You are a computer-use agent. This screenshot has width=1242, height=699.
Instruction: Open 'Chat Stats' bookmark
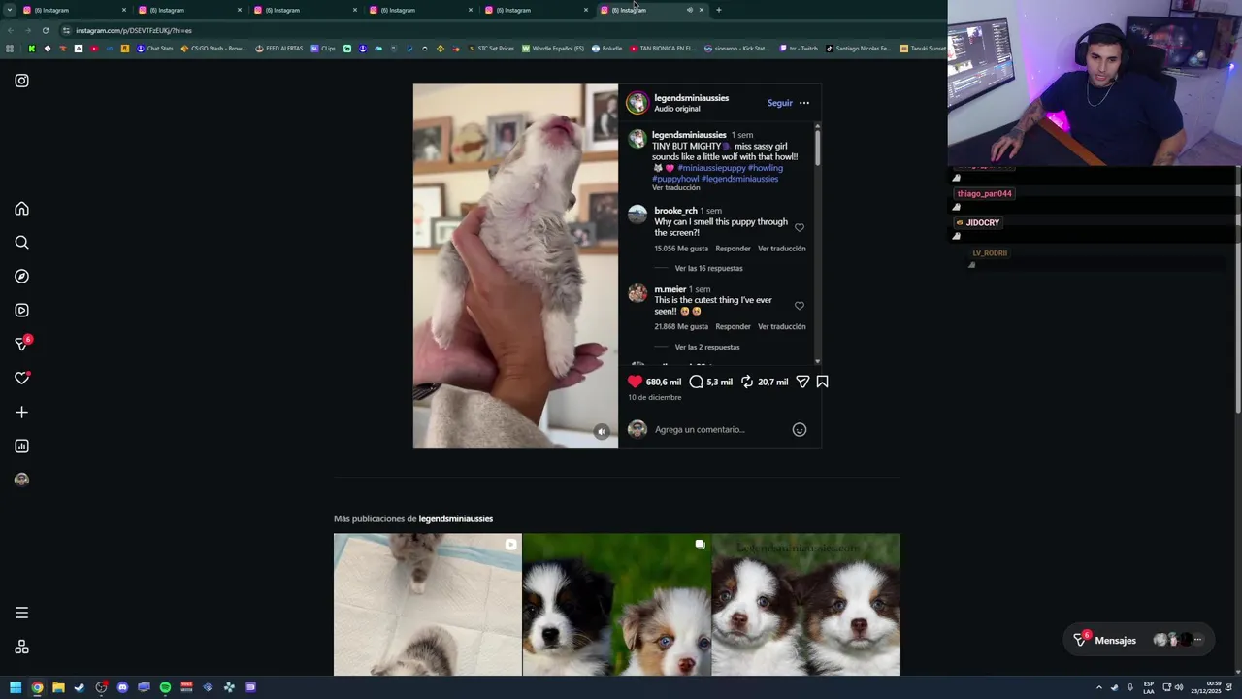[x=154, y=49]
